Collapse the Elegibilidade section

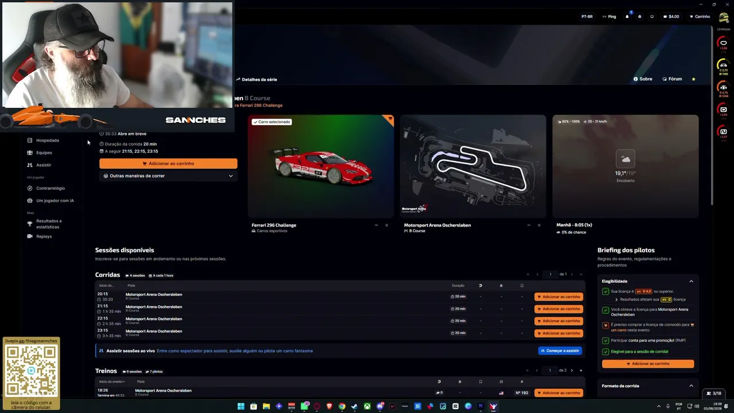(x=691, y=281)
